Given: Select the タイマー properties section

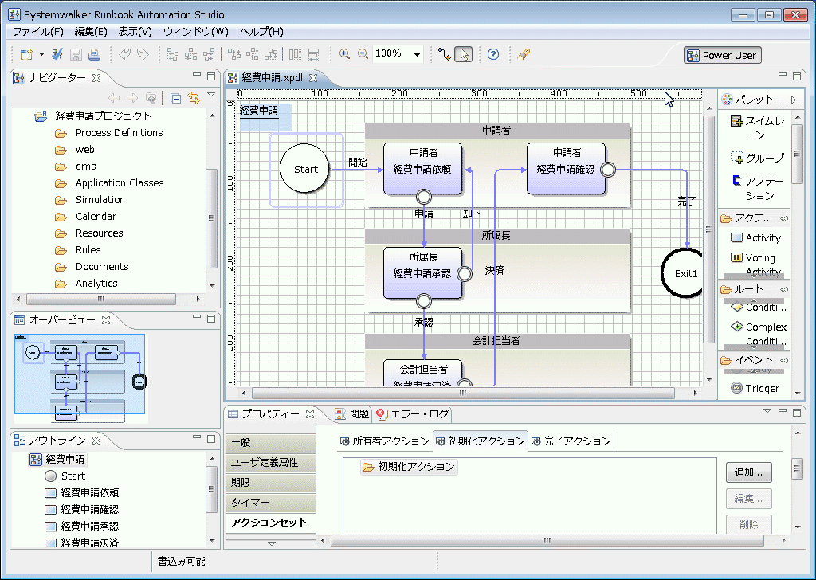Looking at the screenshot, I should (x=271, y=503).
